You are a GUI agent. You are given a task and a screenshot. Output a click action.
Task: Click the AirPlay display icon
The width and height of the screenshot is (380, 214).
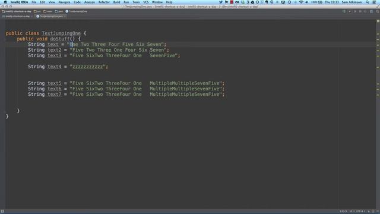(283, 2)
